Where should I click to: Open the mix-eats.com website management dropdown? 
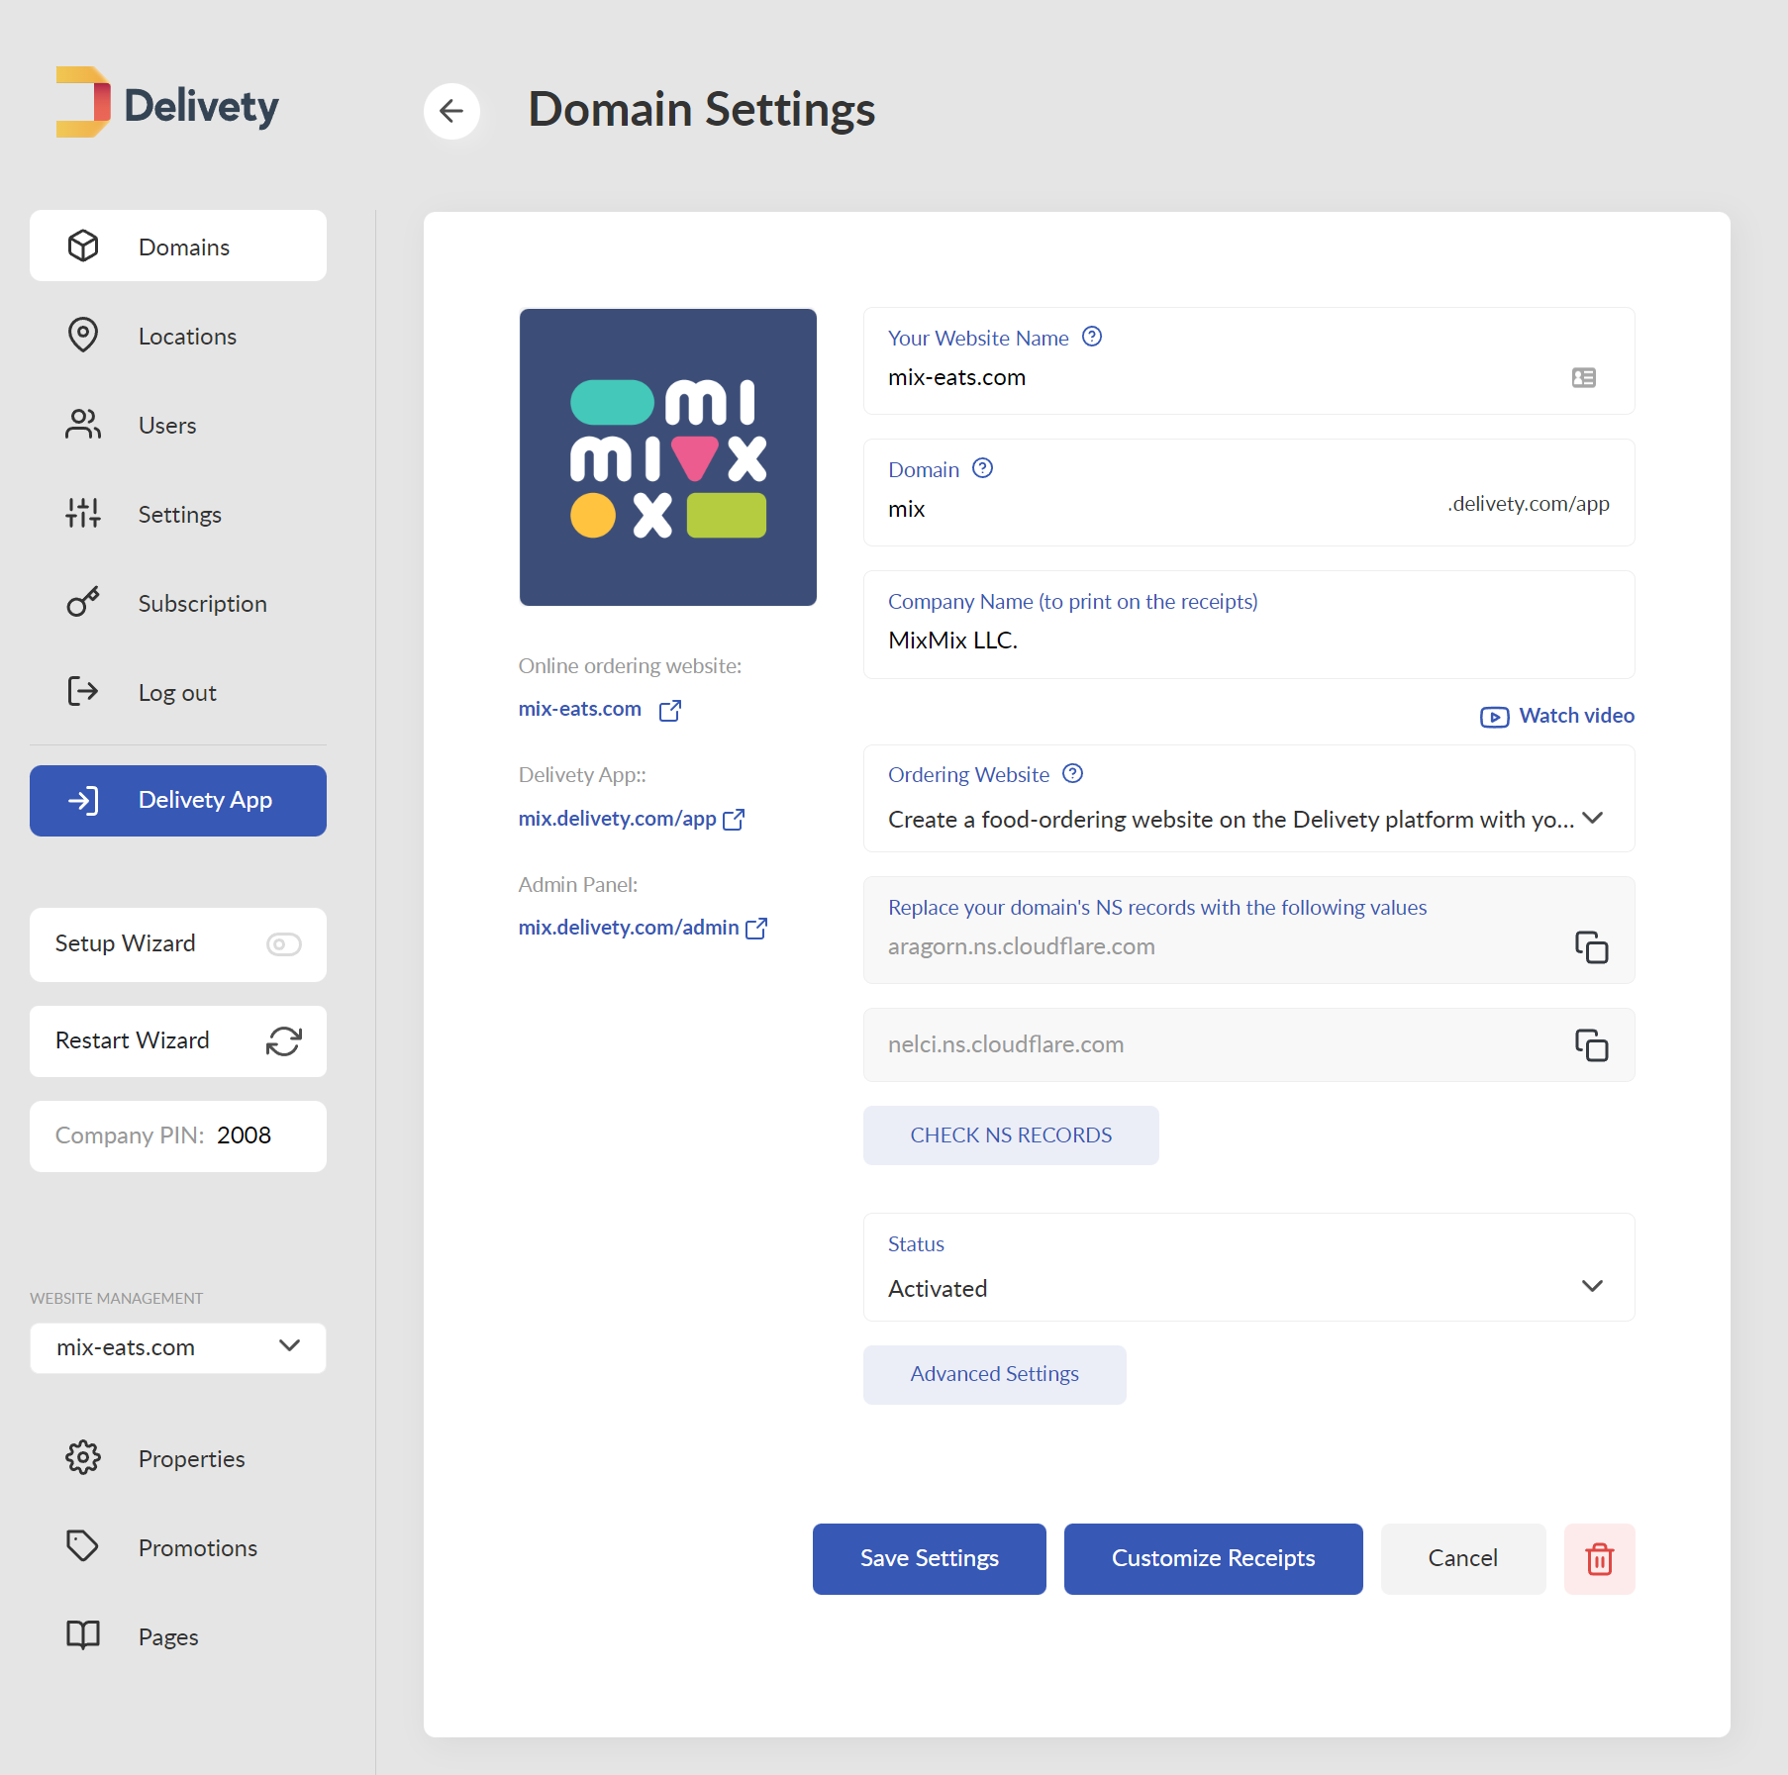coord(178,1347)
